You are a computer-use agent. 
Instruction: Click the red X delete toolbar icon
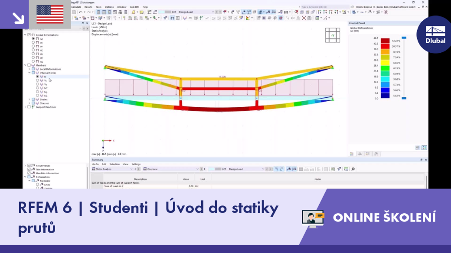(x=304, y=18)
